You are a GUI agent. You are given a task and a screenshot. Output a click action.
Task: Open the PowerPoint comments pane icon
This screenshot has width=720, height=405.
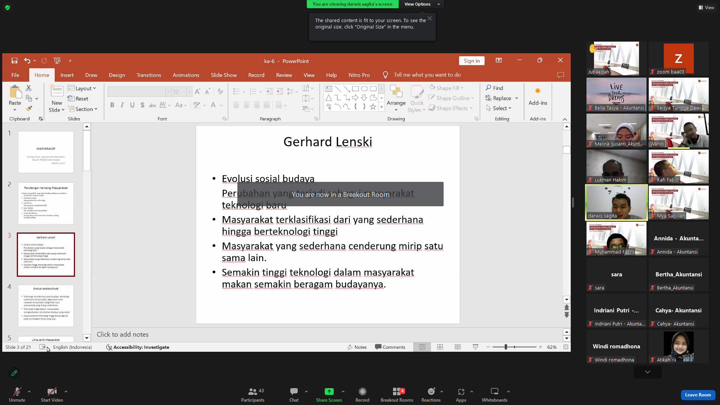click(561, 75)
